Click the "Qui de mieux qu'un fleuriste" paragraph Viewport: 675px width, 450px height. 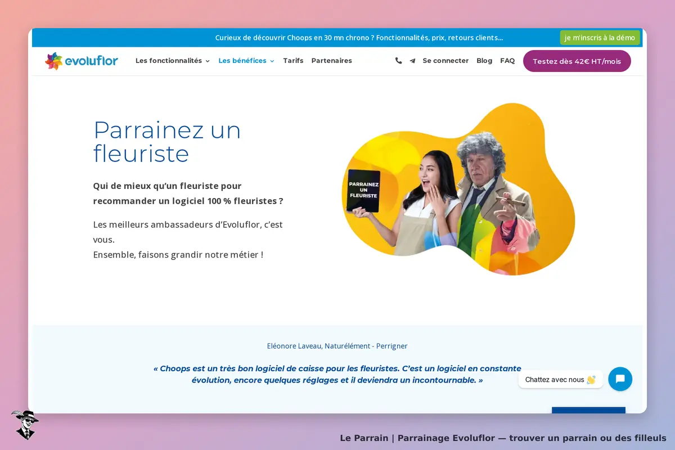click(x=188, y=193)
